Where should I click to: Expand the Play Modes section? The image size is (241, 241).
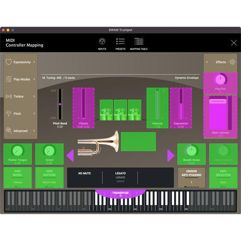(x=20, y=79)
